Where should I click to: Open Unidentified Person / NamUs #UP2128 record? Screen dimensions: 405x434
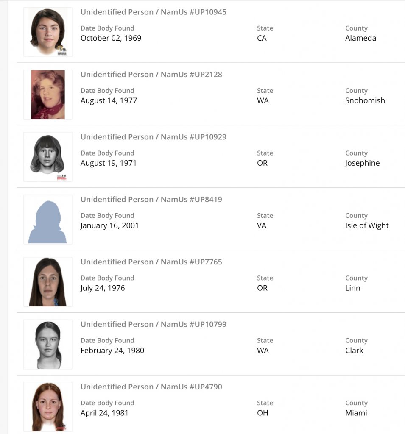(x=151, y=75)
